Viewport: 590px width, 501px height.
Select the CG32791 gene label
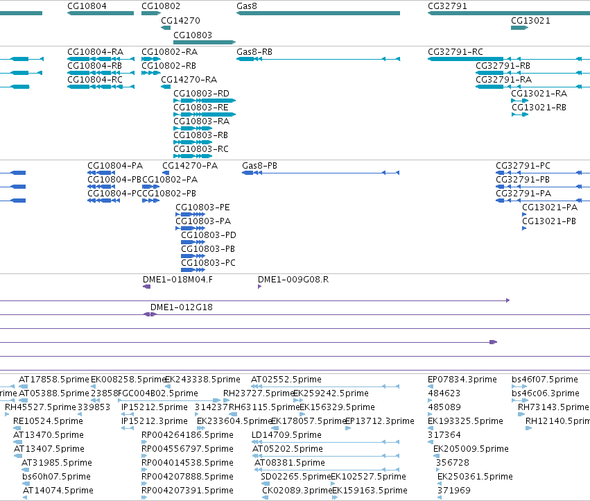pyautogui.click(x=447, y=6)
